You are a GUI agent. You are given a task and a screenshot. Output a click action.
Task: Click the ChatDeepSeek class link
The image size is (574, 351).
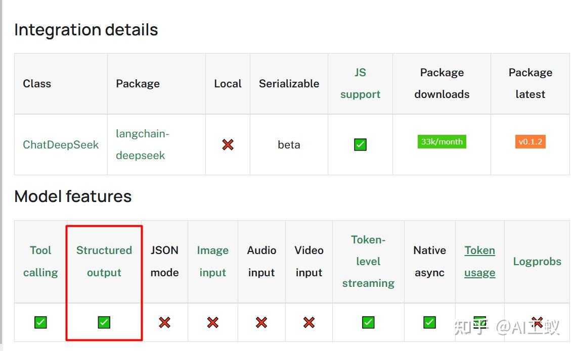point(61,145)
